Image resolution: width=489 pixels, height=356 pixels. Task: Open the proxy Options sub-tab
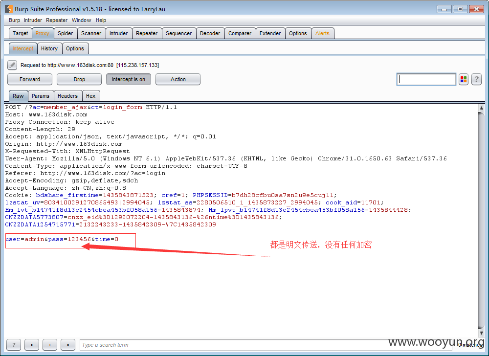(75, 48)
